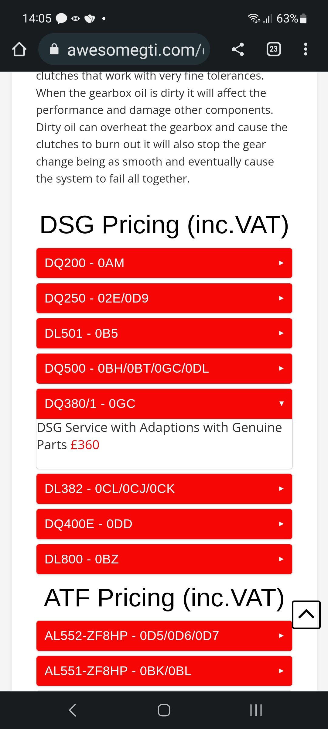Open the DQ500 - 0BH/0BT/0GC/0DL accordion
Screen dimensions: 328x729
[164, 368]
